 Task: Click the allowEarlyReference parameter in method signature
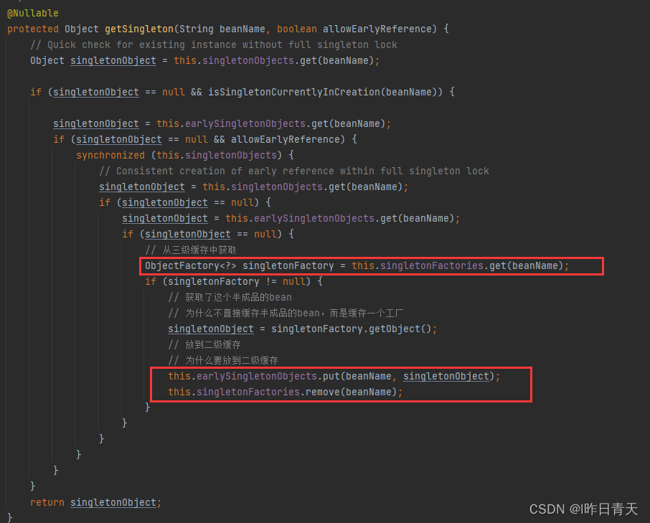click(x=377, y=29)
